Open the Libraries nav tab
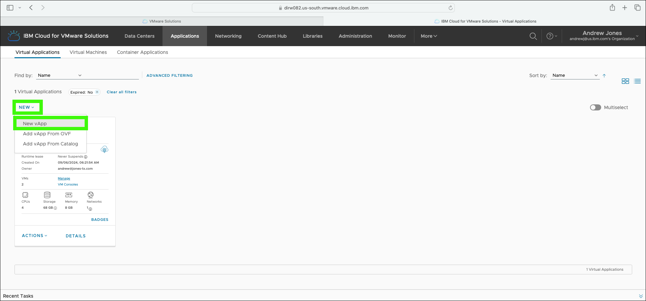The height and width of the screenshot is (301, 646). coord(313,36)
